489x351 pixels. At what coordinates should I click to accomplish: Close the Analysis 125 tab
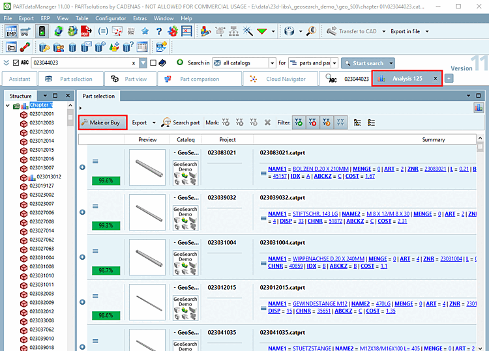point(436,79)
